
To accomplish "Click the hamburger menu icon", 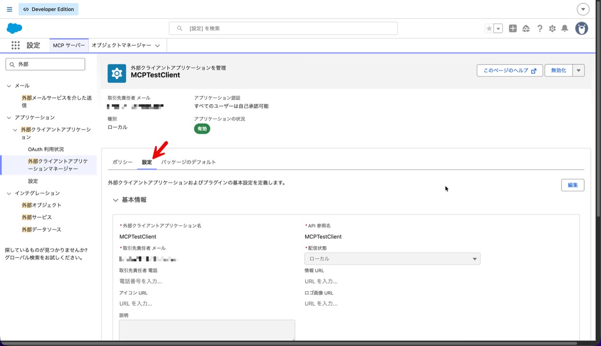I will pyautogui.click(x=9, y=9).
